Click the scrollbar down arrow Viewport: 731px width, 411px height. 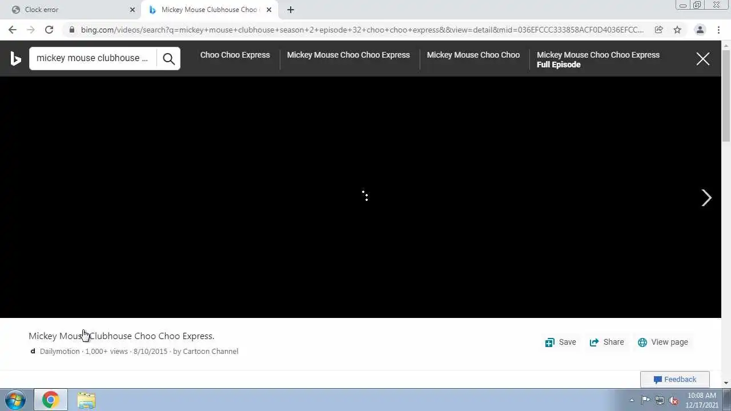click(726, 382)
